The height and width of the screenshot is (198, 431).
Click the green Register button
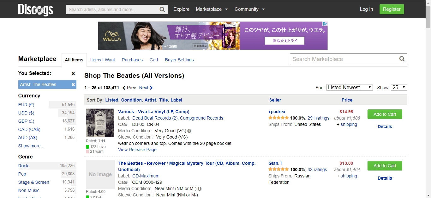tap(392, 9)
